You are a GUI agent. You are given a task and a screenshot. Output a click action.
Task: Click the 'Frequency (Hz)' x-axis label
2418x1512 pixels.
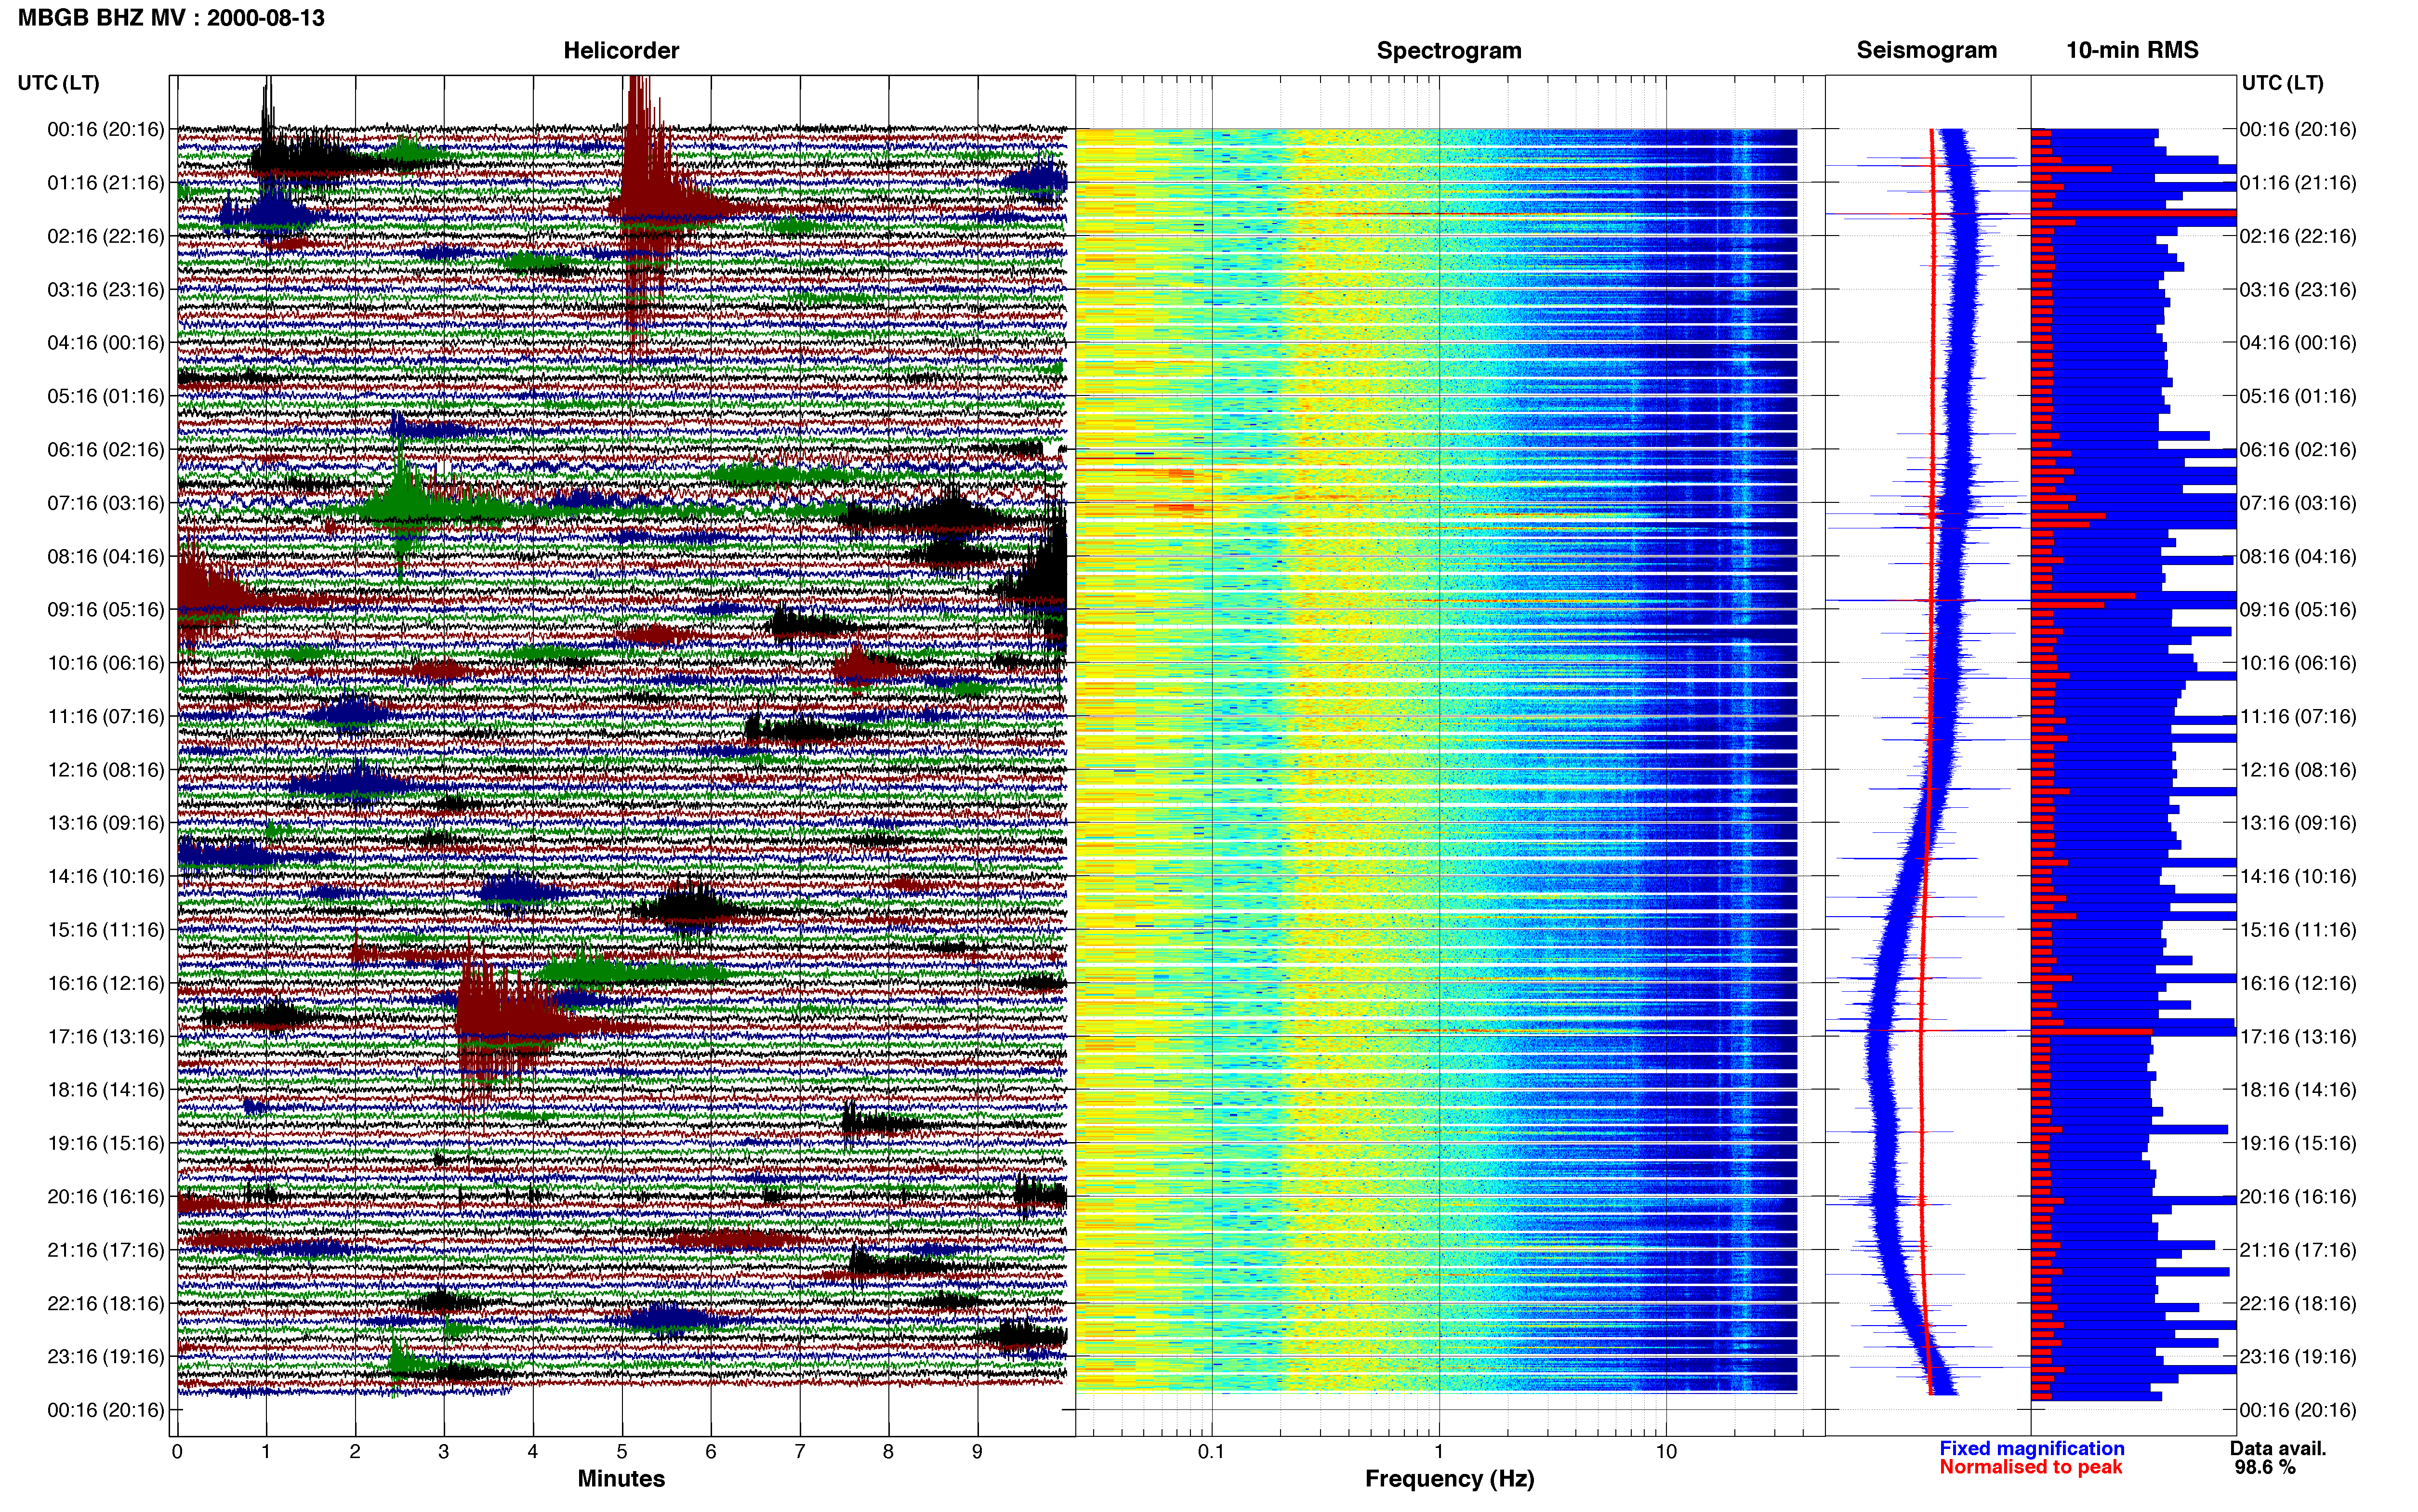[x=1449, y=1478]
